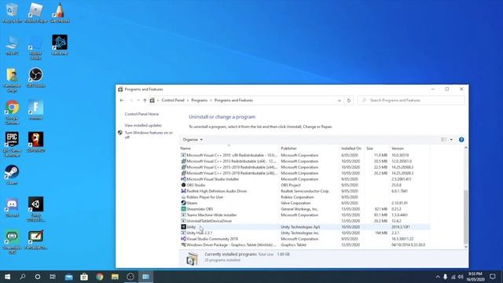This screenshot has height=283, width=503.
Task: Open the taskbar search
Action: 23,277
